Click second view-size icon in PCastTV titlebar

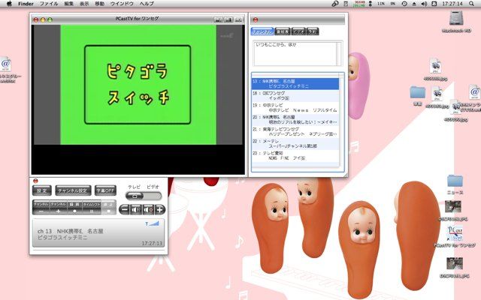(x=228, y=19)
